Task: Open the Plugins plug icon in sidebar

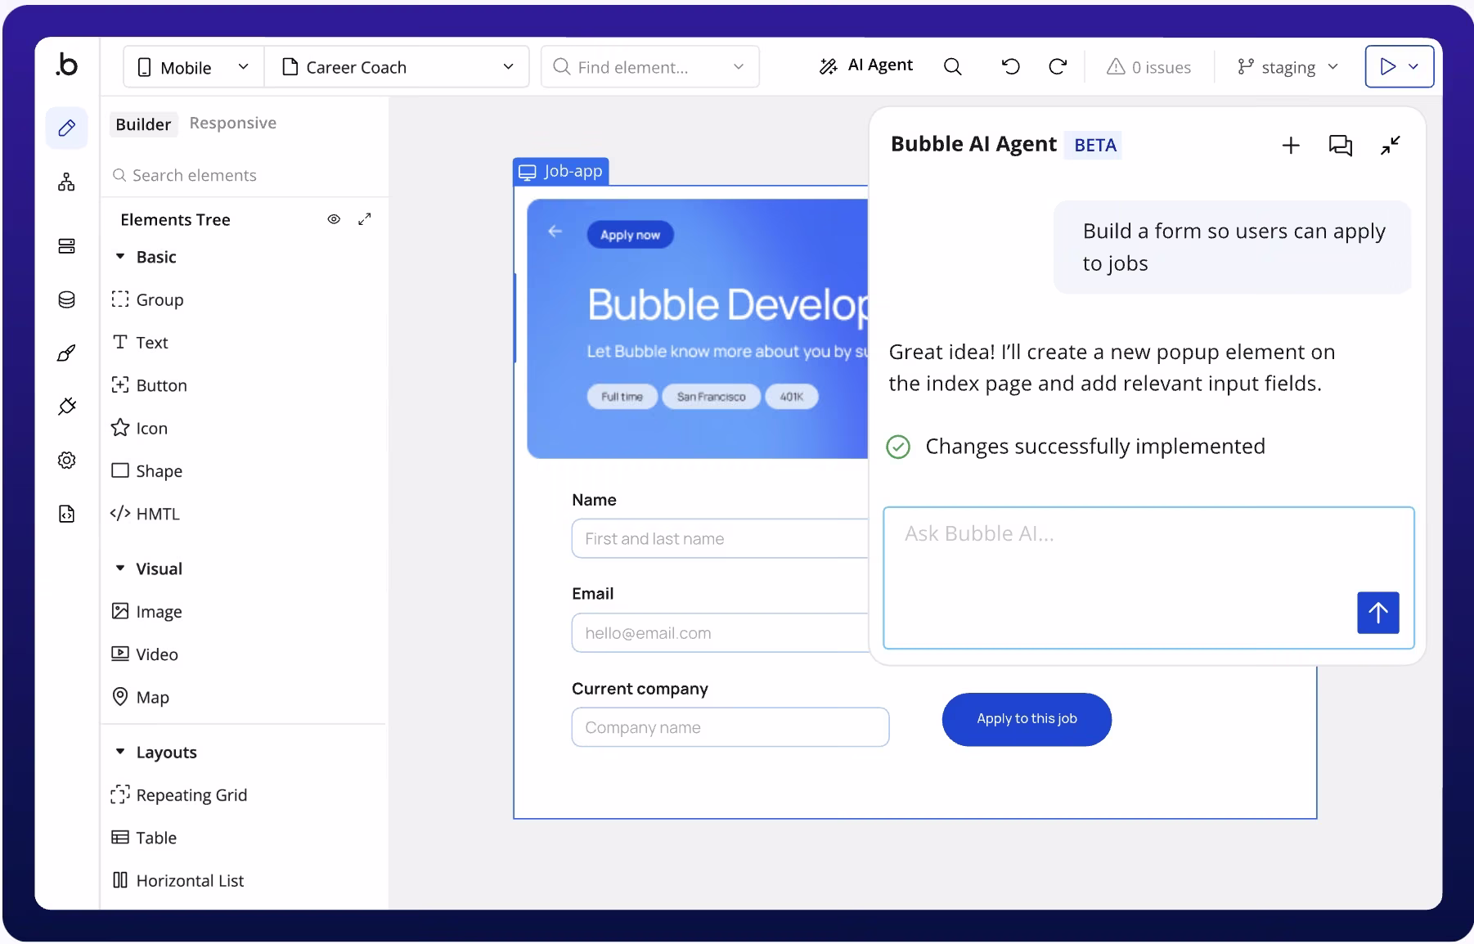Action: [67, 407]
